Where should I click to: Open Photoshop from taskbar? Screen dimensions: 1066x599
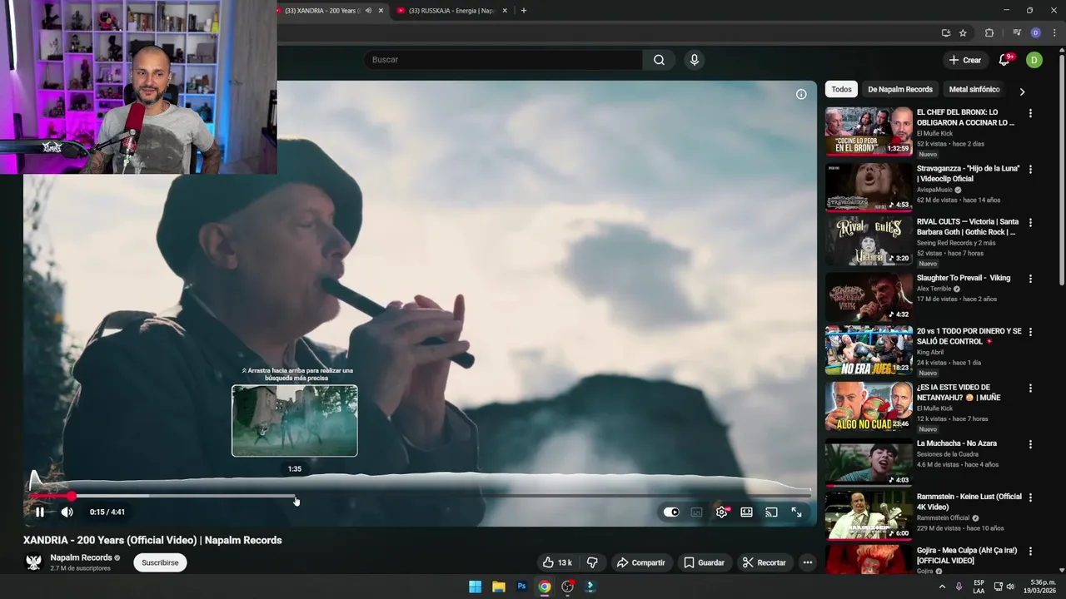tap(521, 587)
